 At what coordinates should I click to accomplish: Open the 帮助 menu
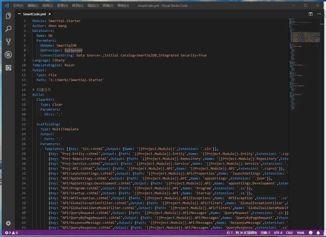point(123,5)
